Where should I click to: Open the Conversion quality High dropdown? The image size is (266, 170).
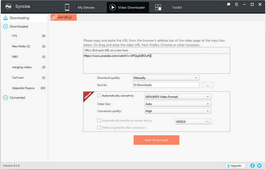point(178,111)
